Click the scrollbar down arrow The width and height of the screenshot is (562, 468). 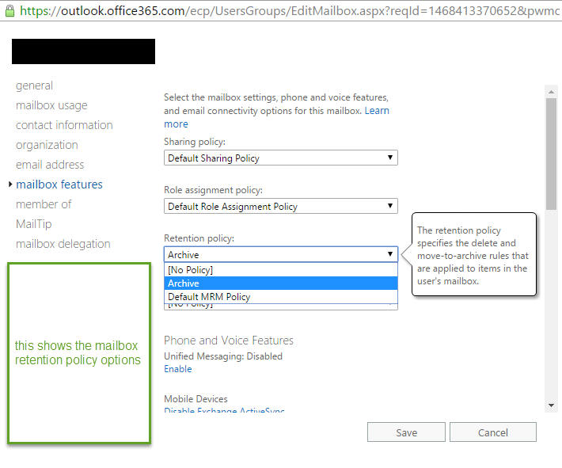[x=551, y=405]
